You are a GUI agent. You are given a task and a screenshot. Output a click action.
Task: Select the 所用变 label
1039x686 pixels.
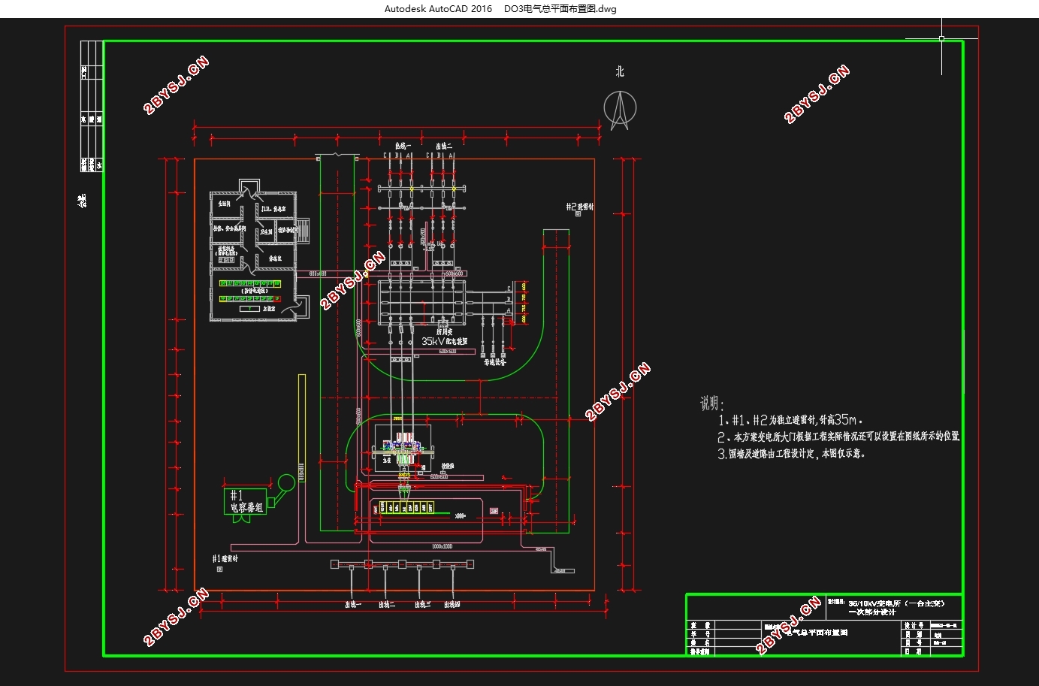pyautogui.click(x=445, y=331)
